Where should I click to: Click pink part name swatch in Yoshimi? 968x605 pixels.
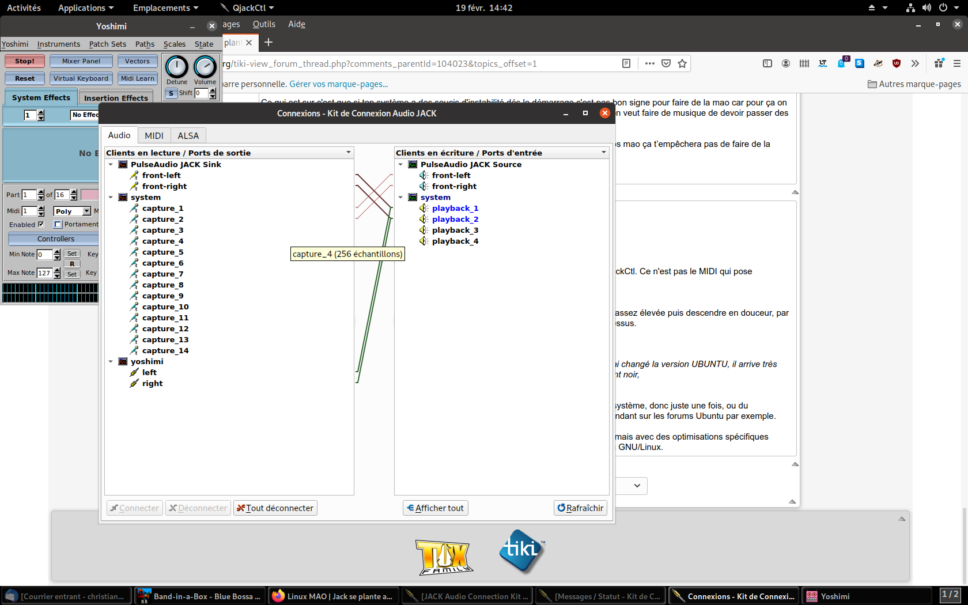[x=89, y=195]
